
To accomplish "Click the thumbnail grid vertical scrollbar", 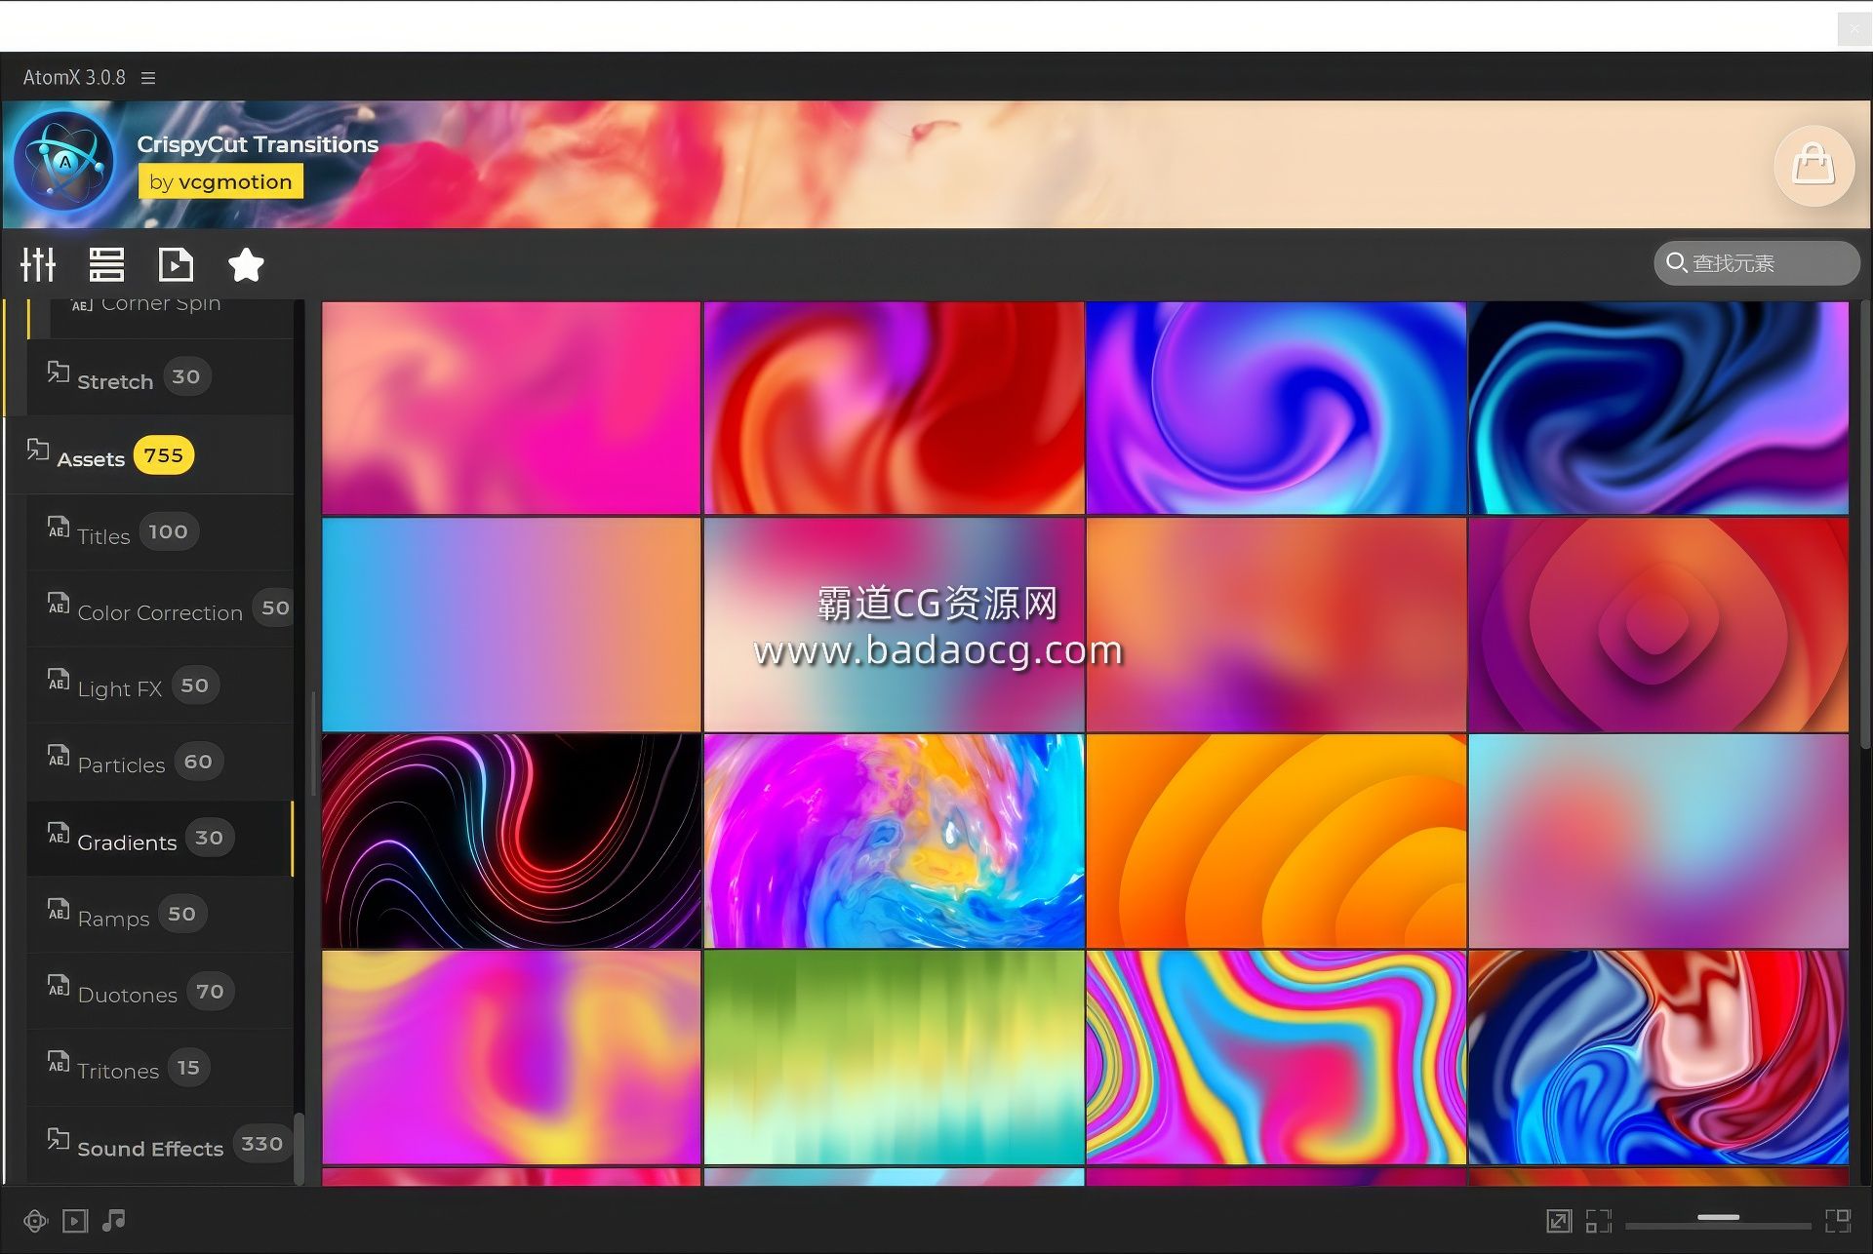I will tap(1865, 525).
